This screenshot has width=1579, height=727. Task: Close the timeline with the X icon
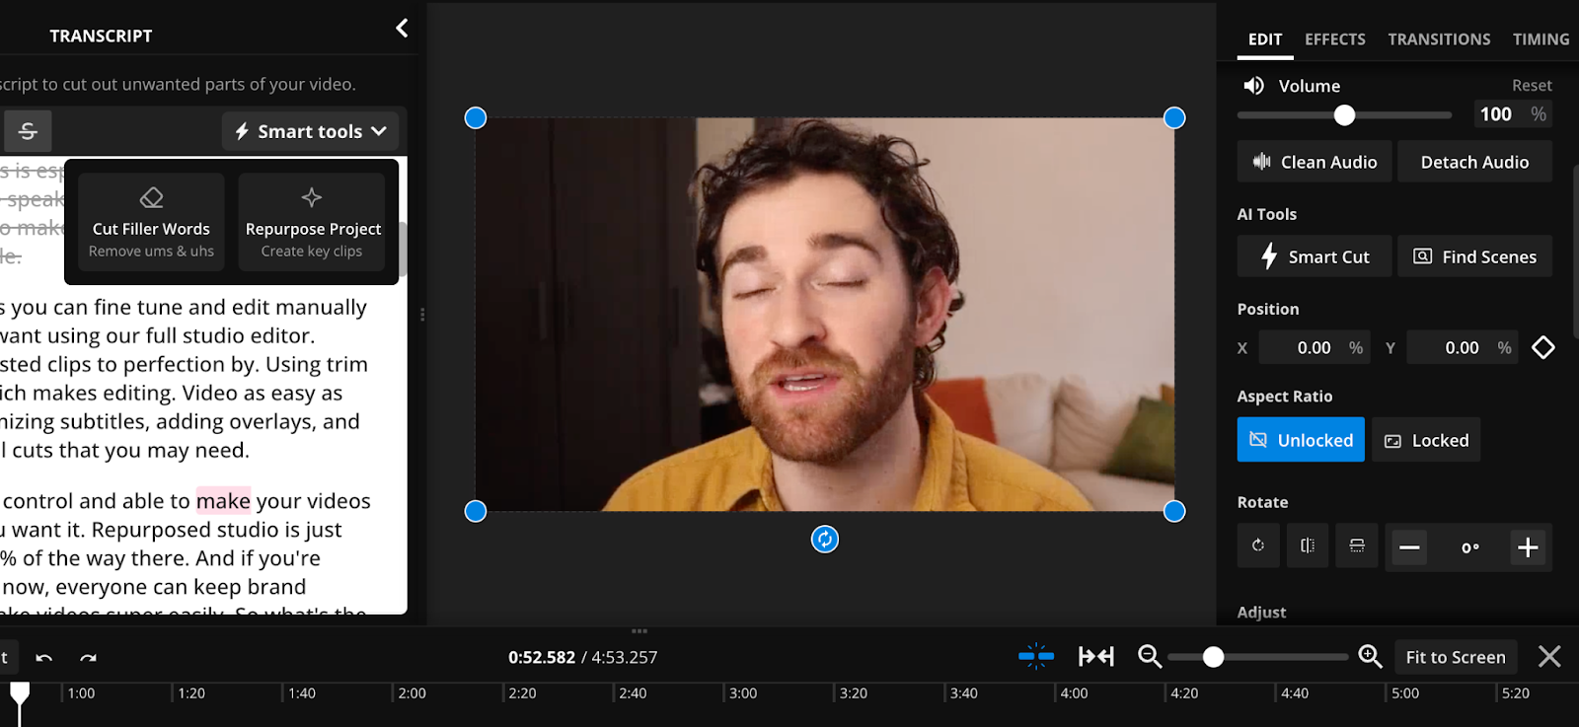pyautogui.click(x=1549, y=657)
